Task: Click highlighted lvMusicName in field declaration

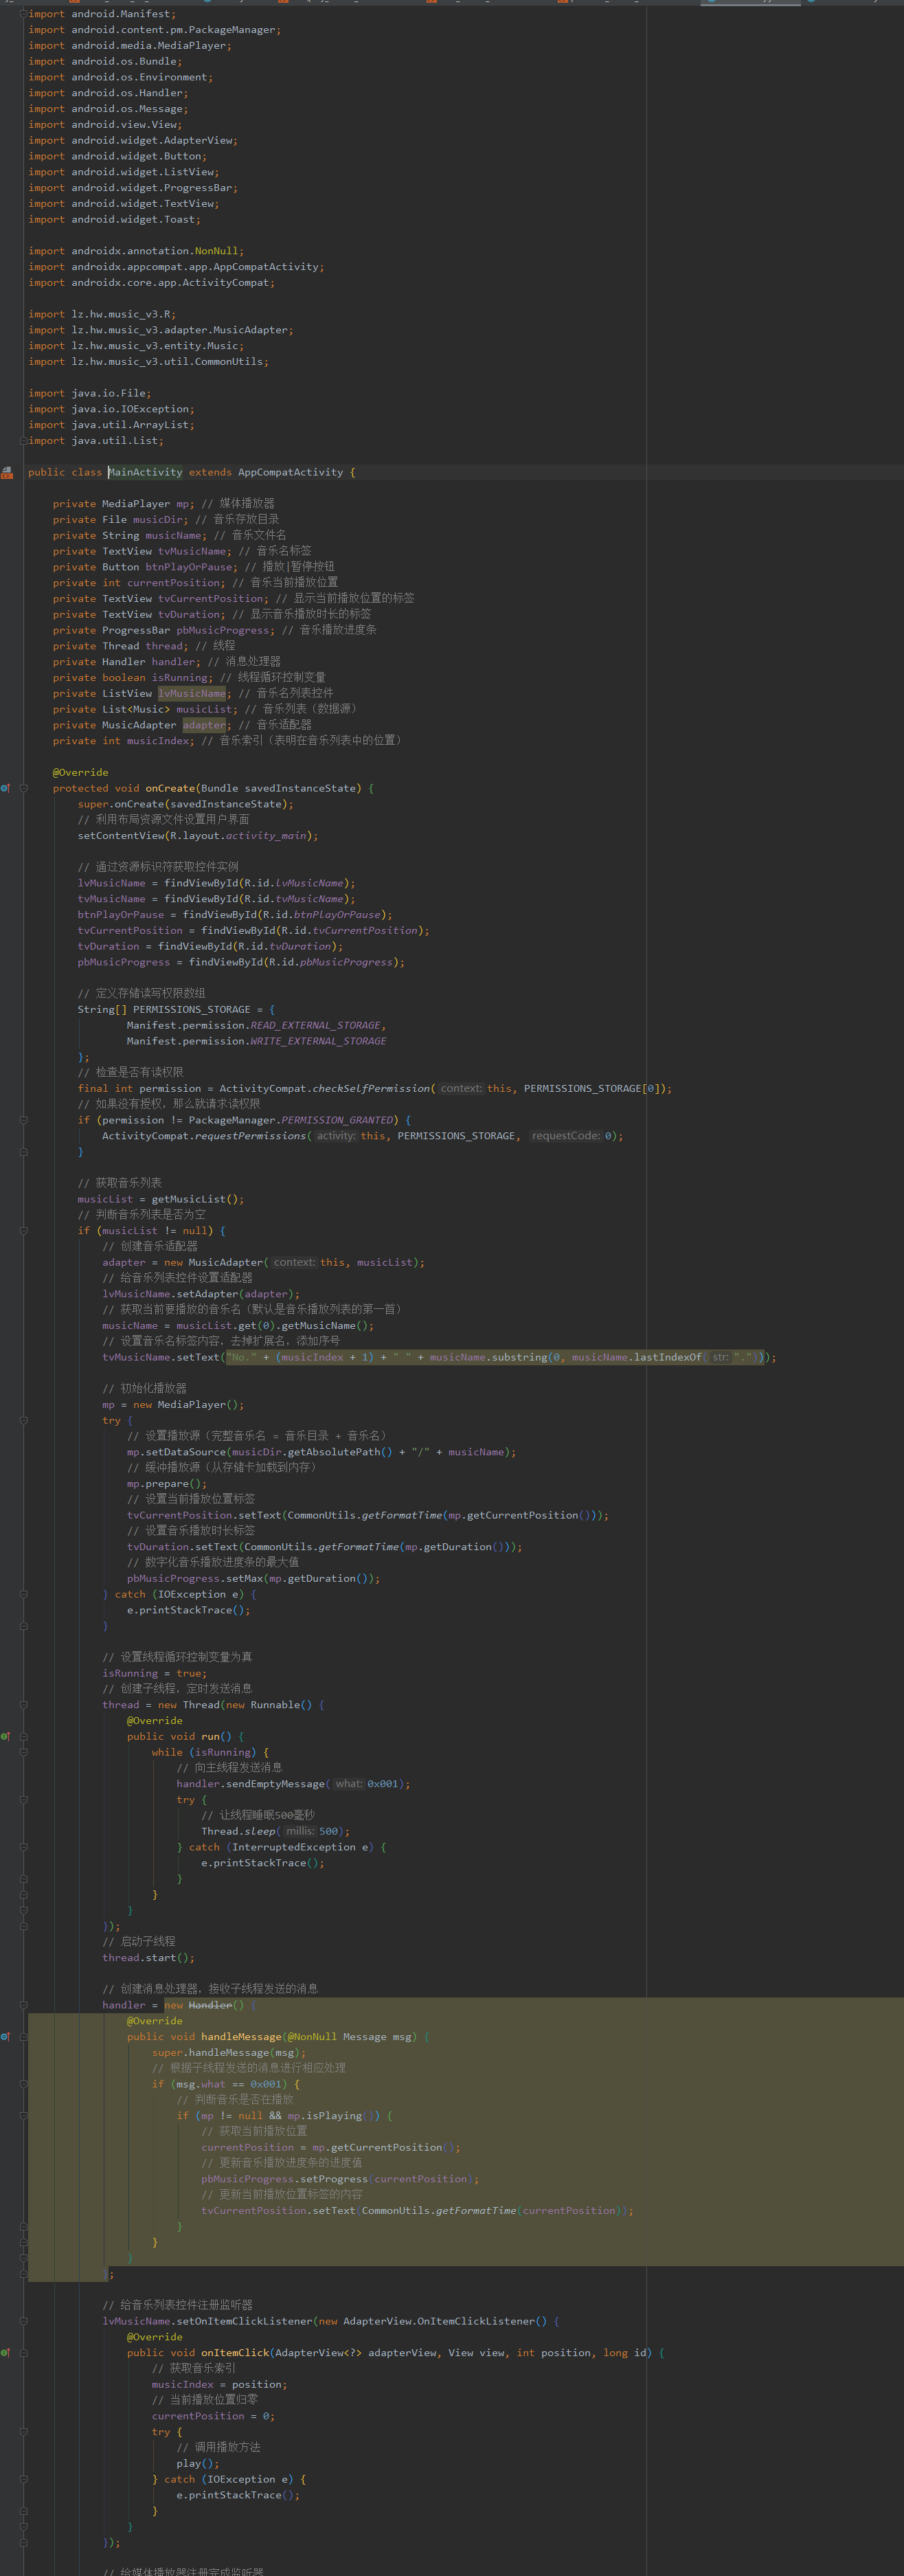Action: [x=192, y=693]
